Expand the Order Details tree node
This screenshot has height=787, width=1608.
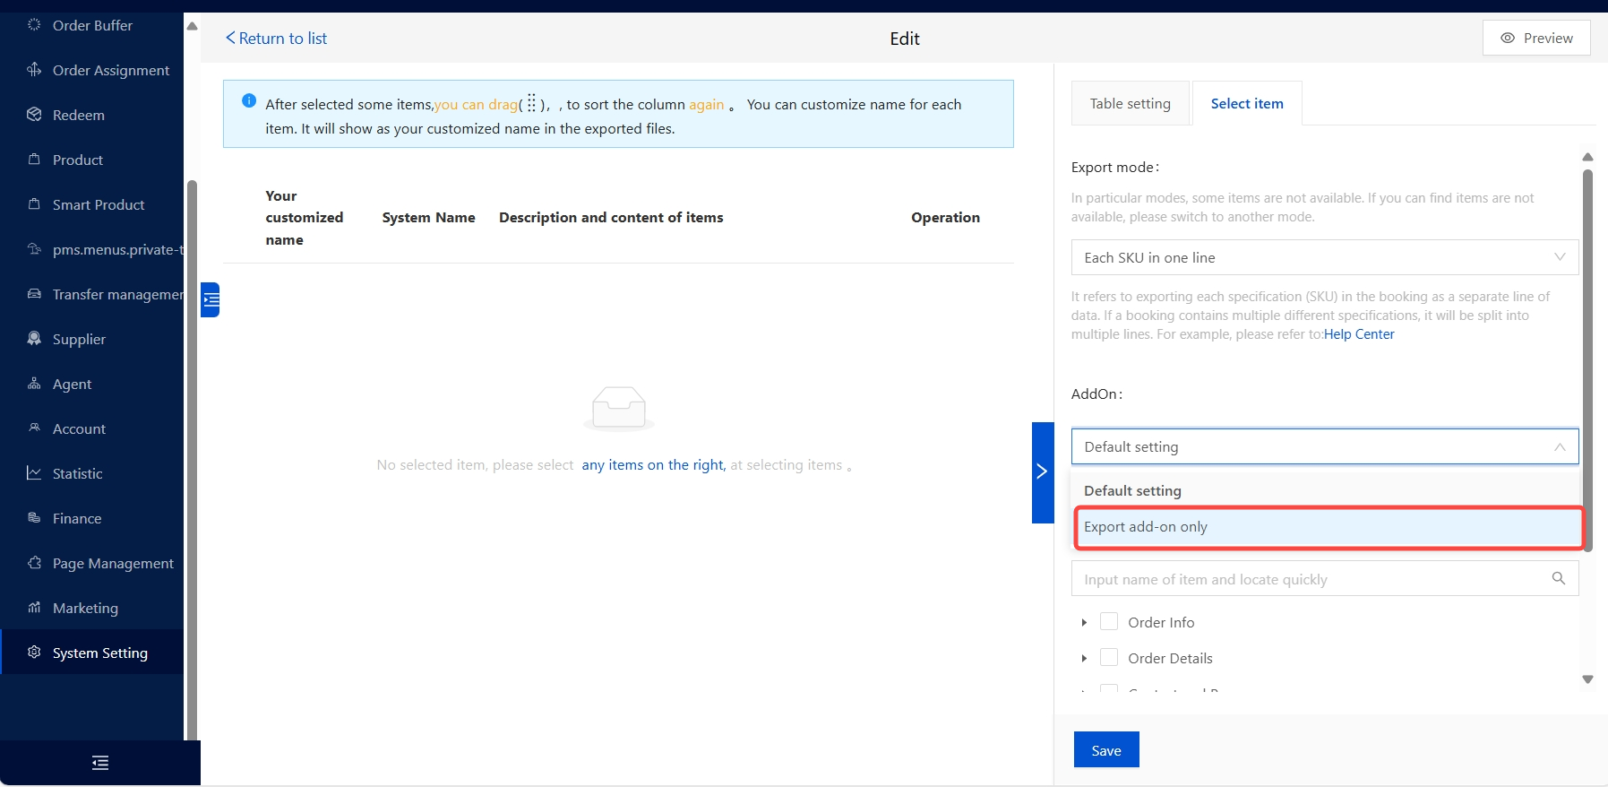(1084, 658)
